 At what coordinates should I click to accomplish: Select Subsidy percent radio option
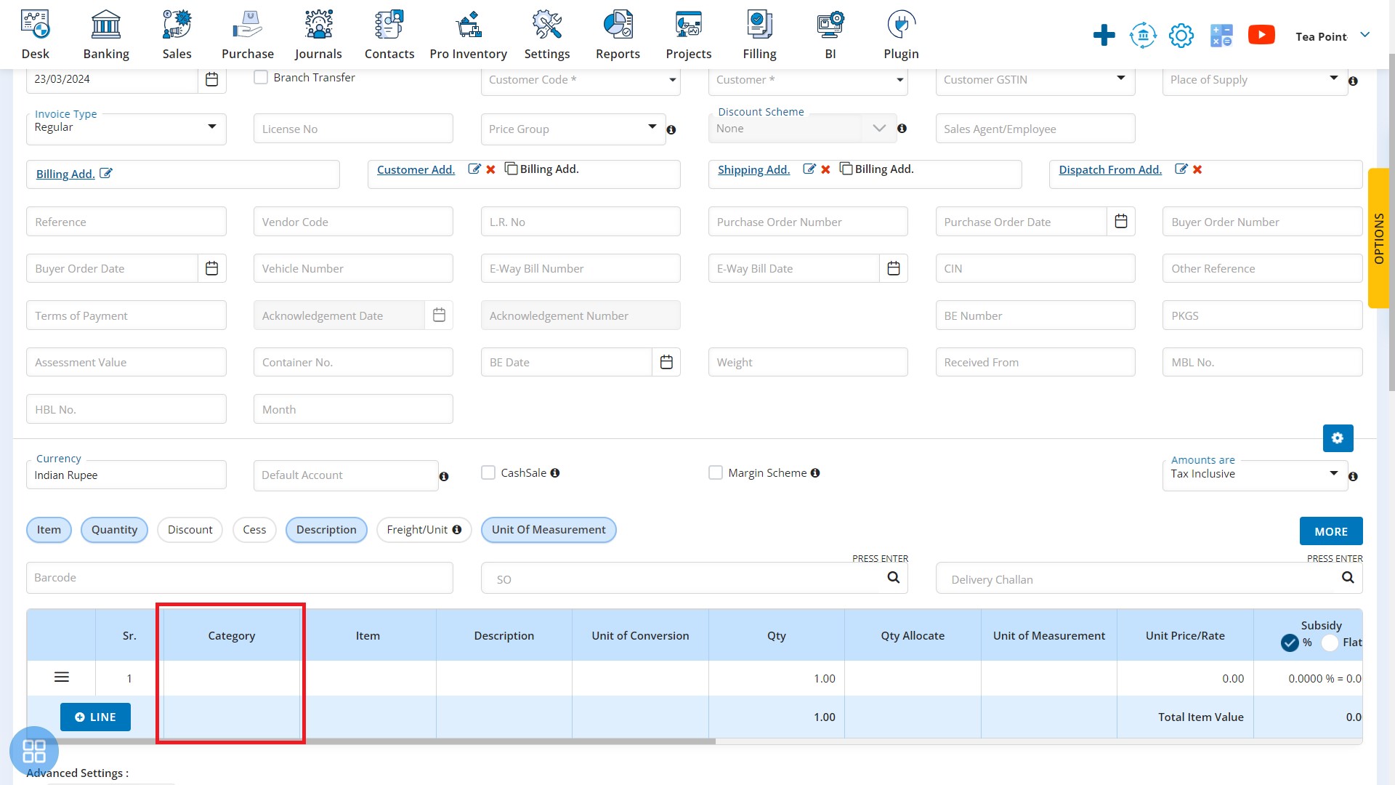pos(1290,643)
